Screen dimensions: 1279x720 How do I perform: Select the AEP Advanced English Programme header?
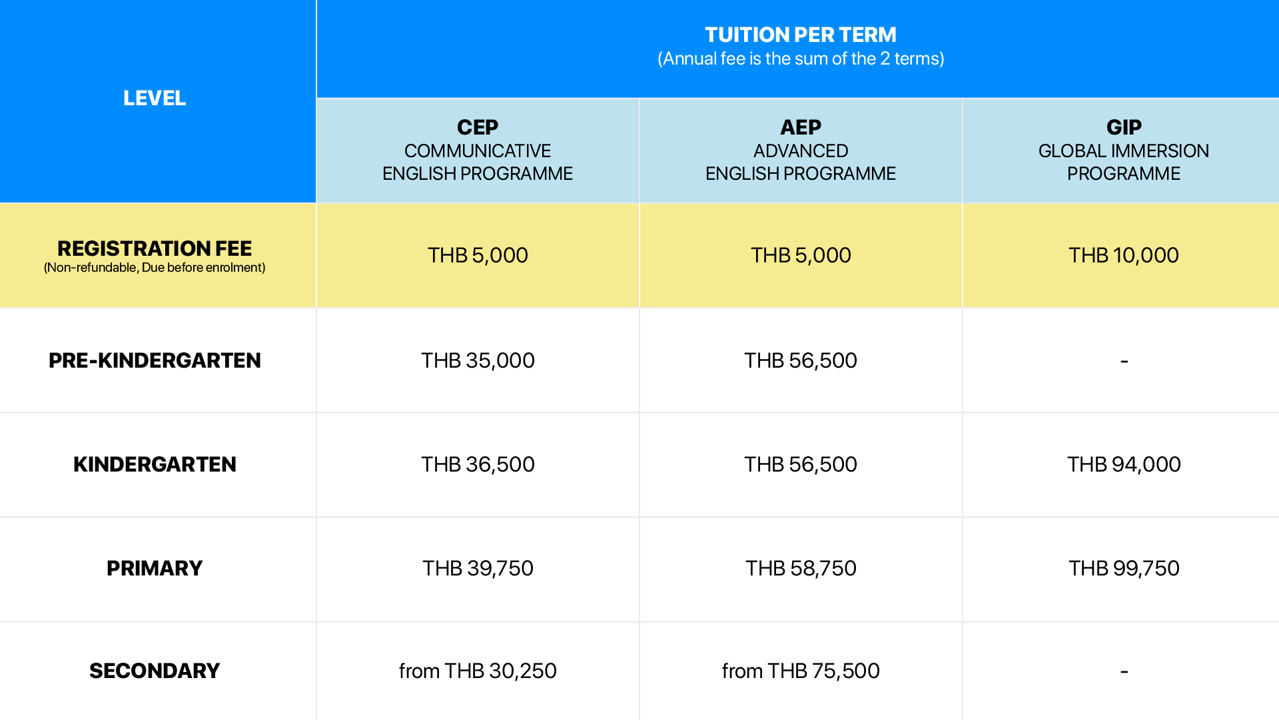coord(800,151)
